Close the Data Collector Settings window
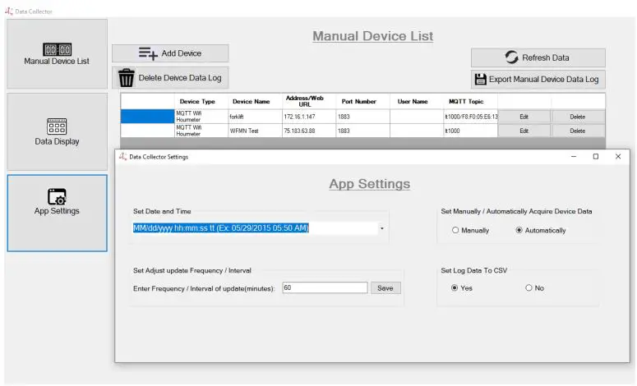This screenshot has width=637, height=386. coord(618,156)
